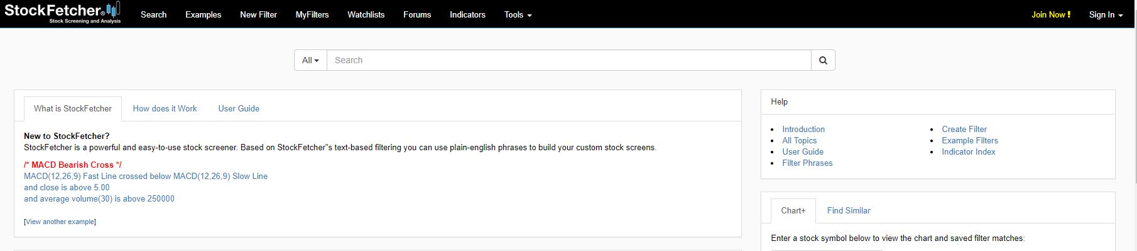Open the Indicators menu item

click(467, 14)
